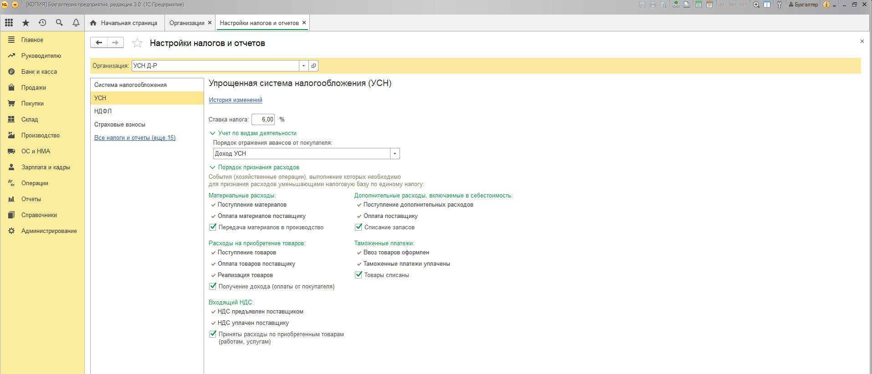Expand the Доход УСН advance dropdown
872x374 pixels.
[395, 154]
